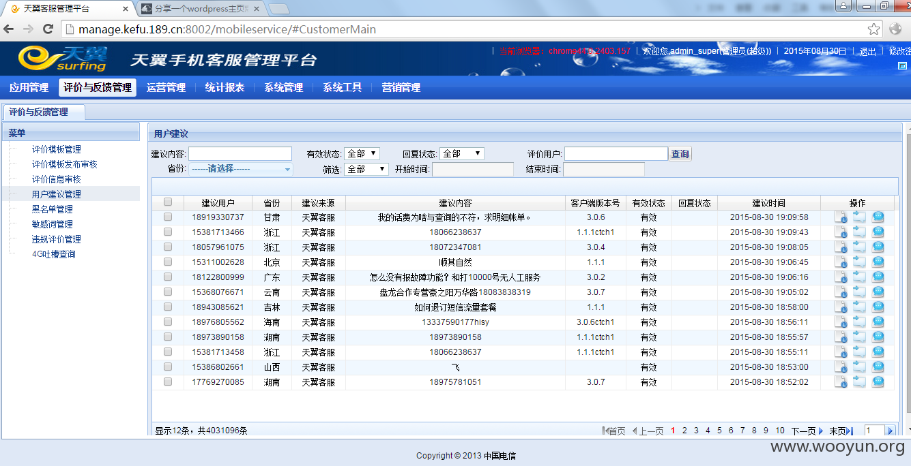The width and height of the screenshot is (911, 466).
Task: Click the 开始时间 date field
Action: 473,169
